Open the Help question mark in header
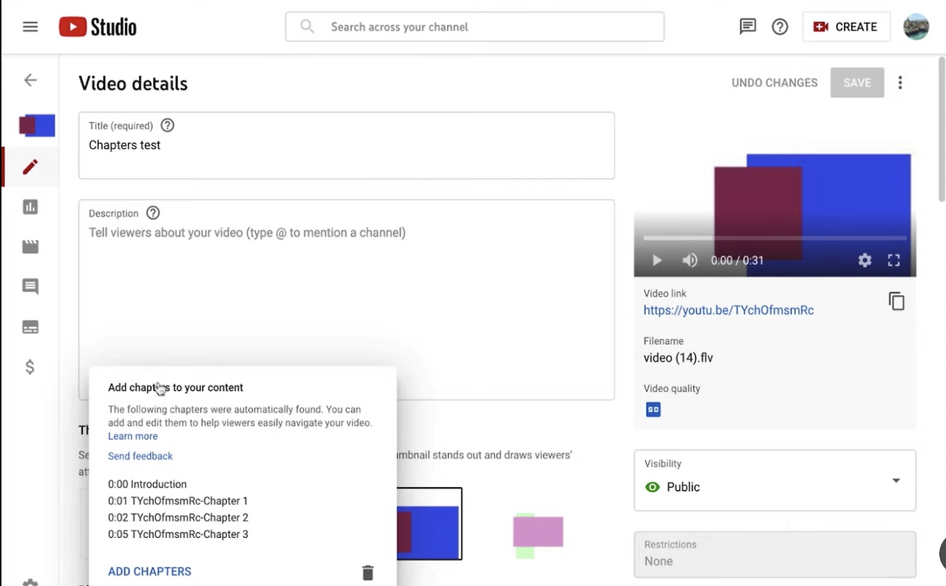The height and width of the screenshot is (586, 946). [780, 27]
